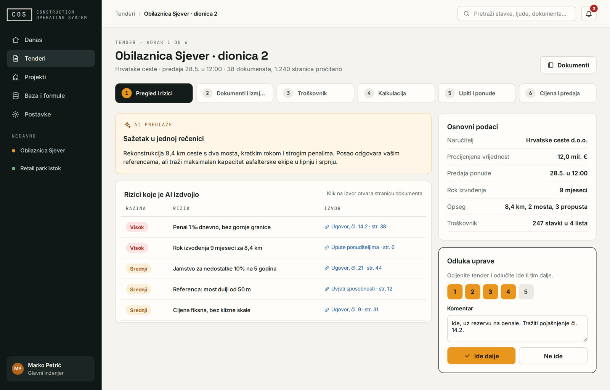Open Tenderi in the sidebar
This screenshot has width=610, height=390.
51,58
